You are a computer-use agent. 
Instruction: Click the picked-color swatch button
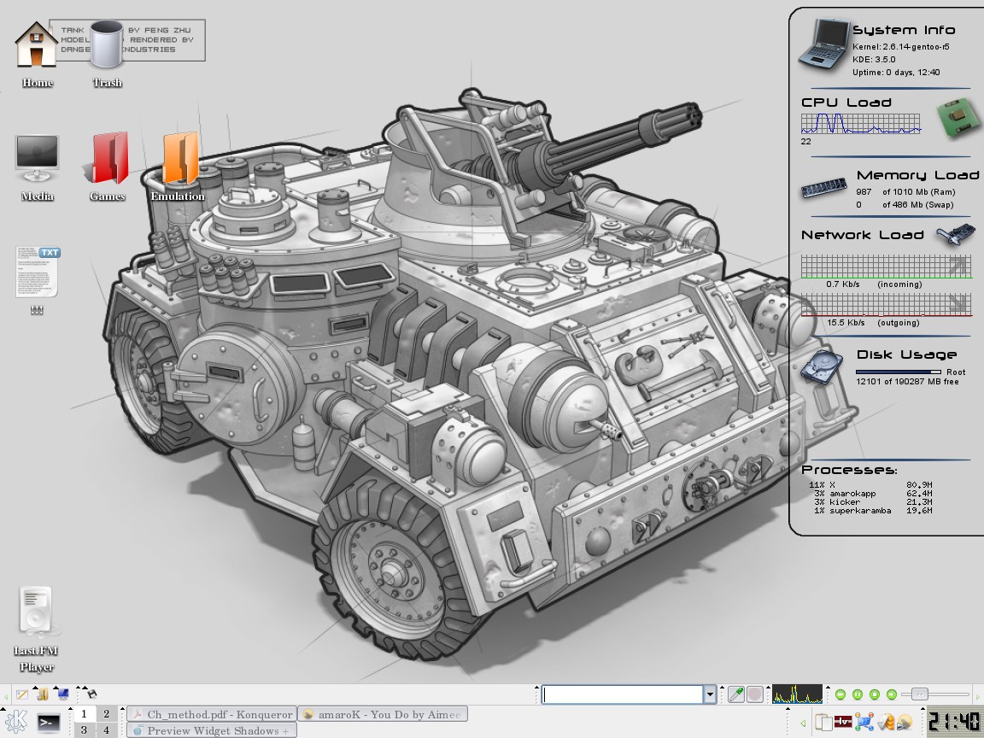[756, 694]
